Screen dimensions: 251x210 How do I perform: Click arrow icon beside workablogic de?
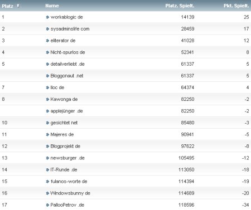(x=47, y=17)
